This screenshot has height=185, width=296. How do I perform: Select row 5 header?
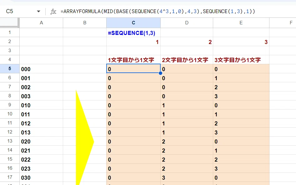tap(10, 69)
